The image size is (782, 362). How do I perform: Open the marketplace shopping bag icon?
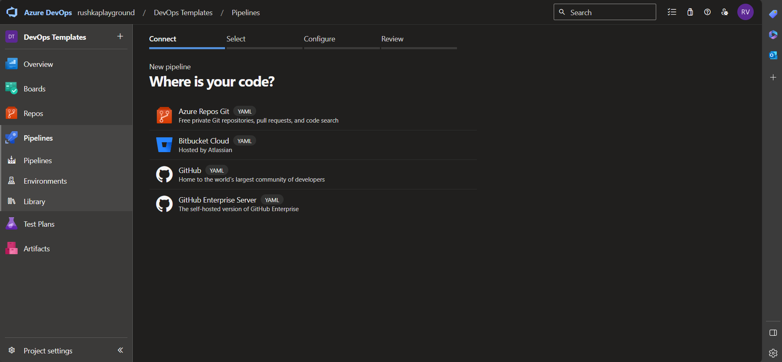690,12
